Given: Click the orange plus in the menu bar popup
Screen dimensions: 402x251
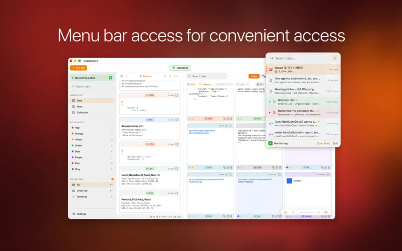Looking at the screenshot, I should click(x=335, y=58).
